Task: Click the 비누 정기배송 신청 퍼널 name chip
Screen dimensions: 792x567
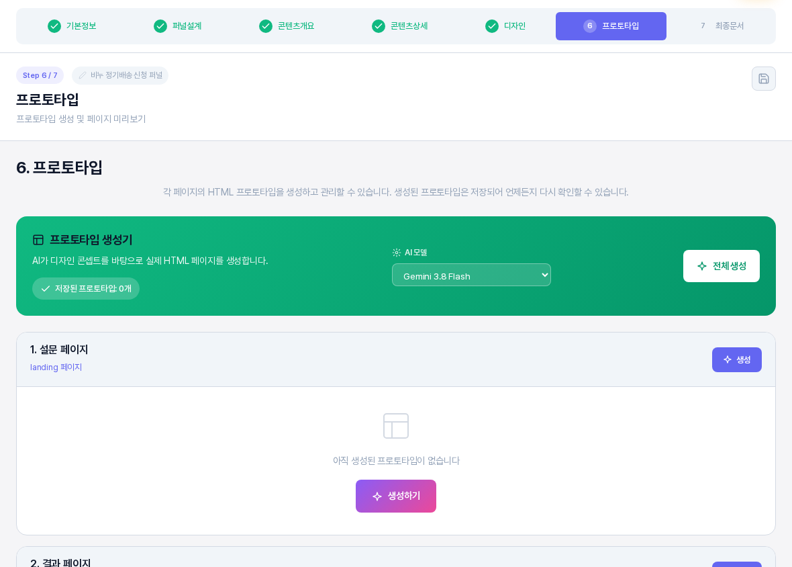Action: (x=120, y=75)
